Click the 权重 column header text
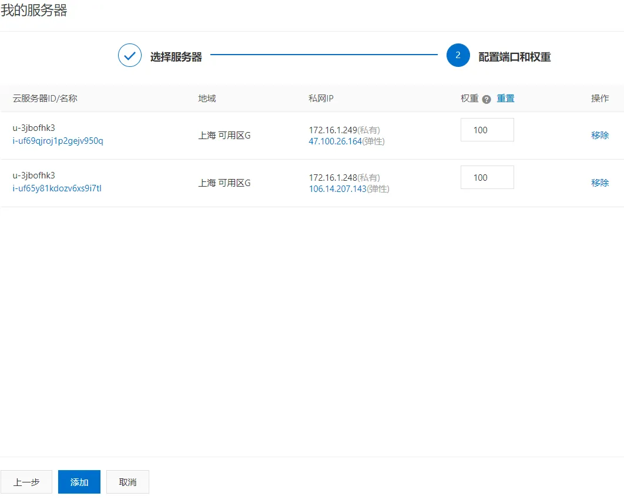Viewport: 624px width, 503px height. coord(469,98)
